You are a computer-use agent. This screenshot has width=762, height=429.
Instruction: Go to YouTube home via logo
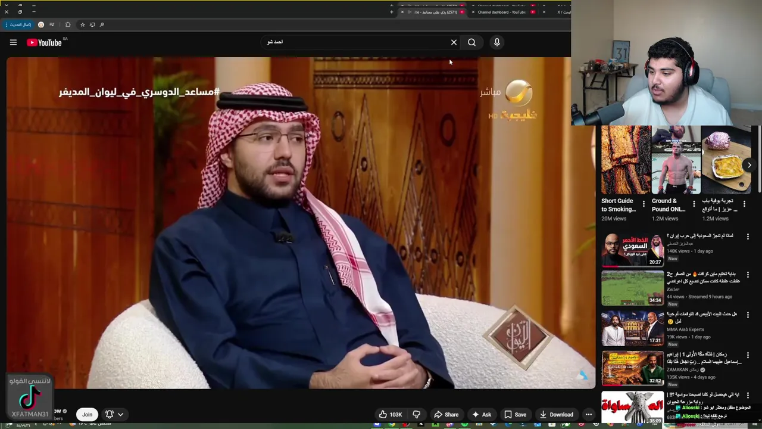point(44,42)
